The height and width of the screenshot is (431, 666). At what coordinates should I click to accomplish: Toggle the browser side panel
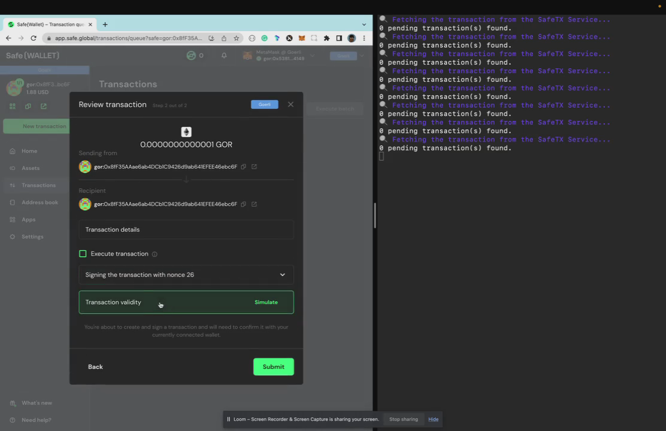(x=339, y=38)
